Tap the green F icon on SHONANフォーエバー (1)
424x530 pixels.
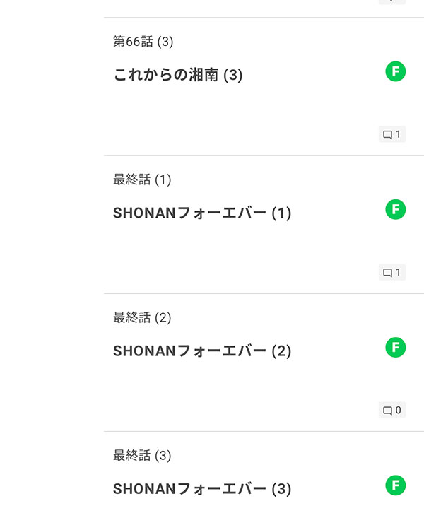point(396,209)
